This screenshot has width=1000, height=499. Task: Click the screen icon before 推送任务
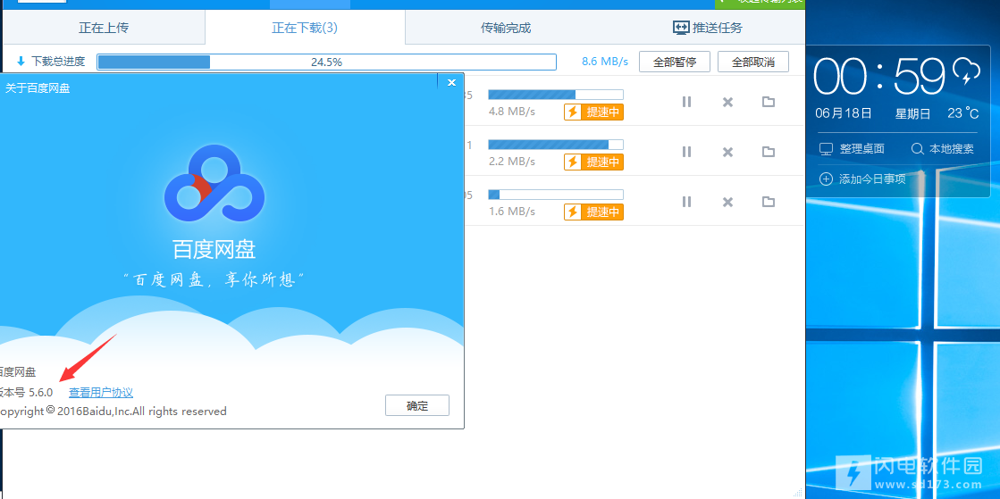point(680,28)
